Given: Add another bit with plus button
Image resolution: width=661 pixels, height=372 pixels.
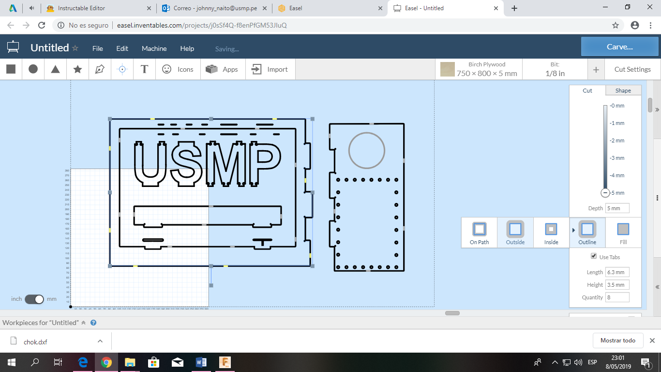Looking at the screenshot, I should pos(596,70).
